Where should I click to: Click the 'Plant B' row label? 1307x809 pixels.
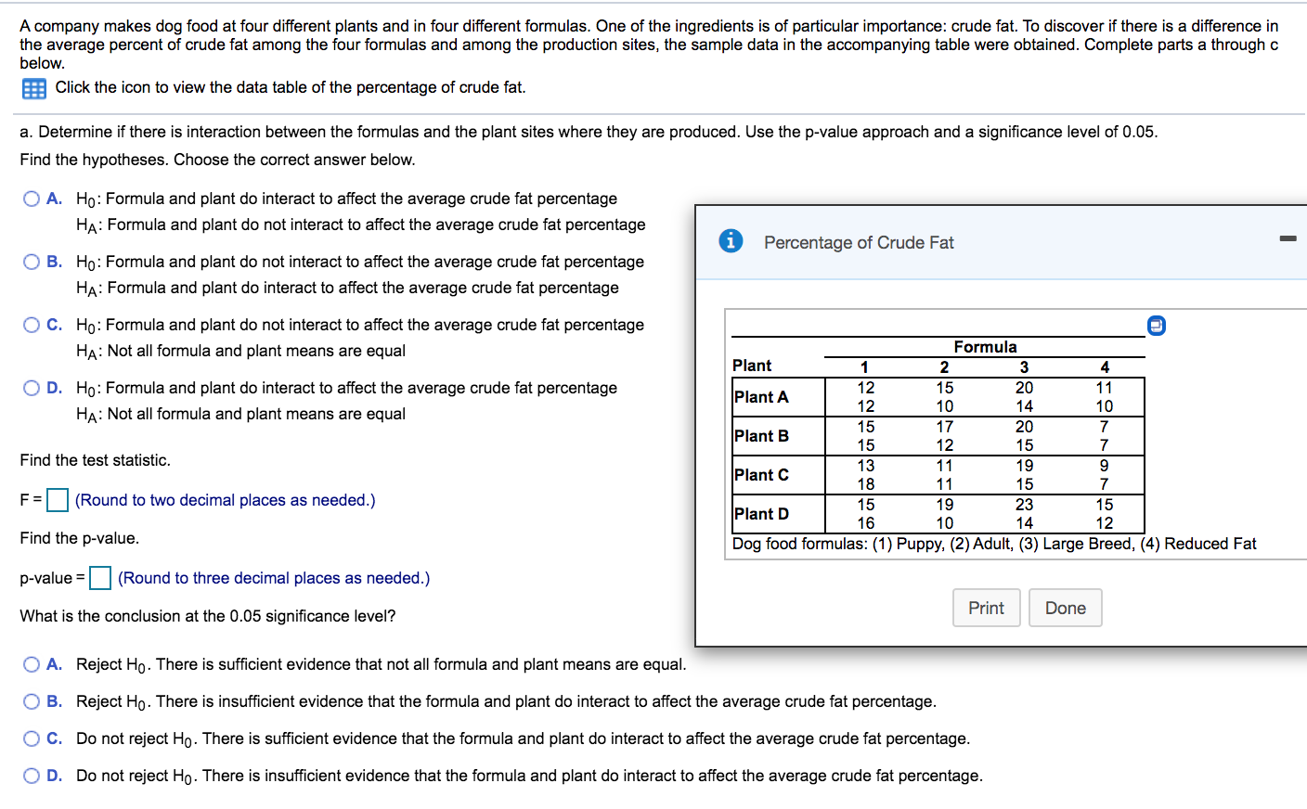point(761,436)
